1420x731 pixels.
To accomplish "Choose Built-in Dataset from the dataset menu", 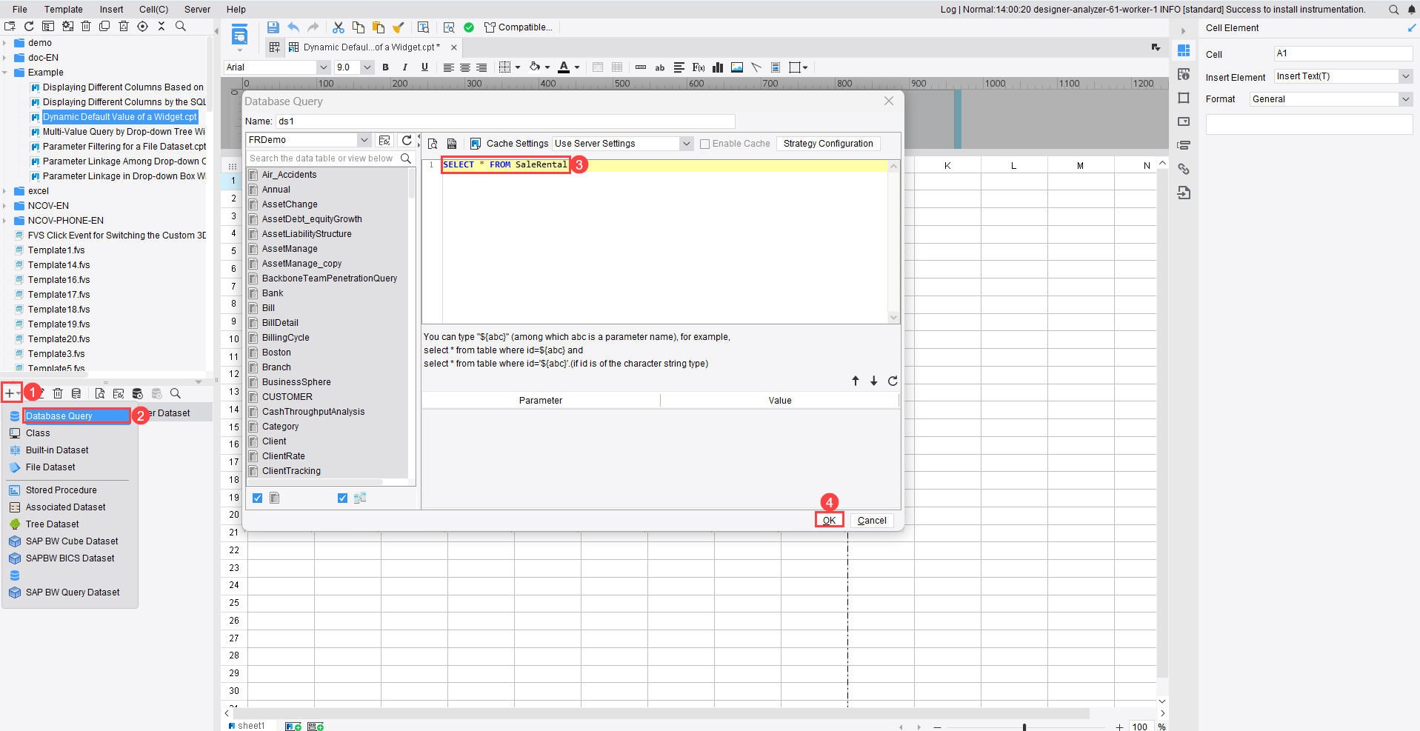I will point(57,450).
